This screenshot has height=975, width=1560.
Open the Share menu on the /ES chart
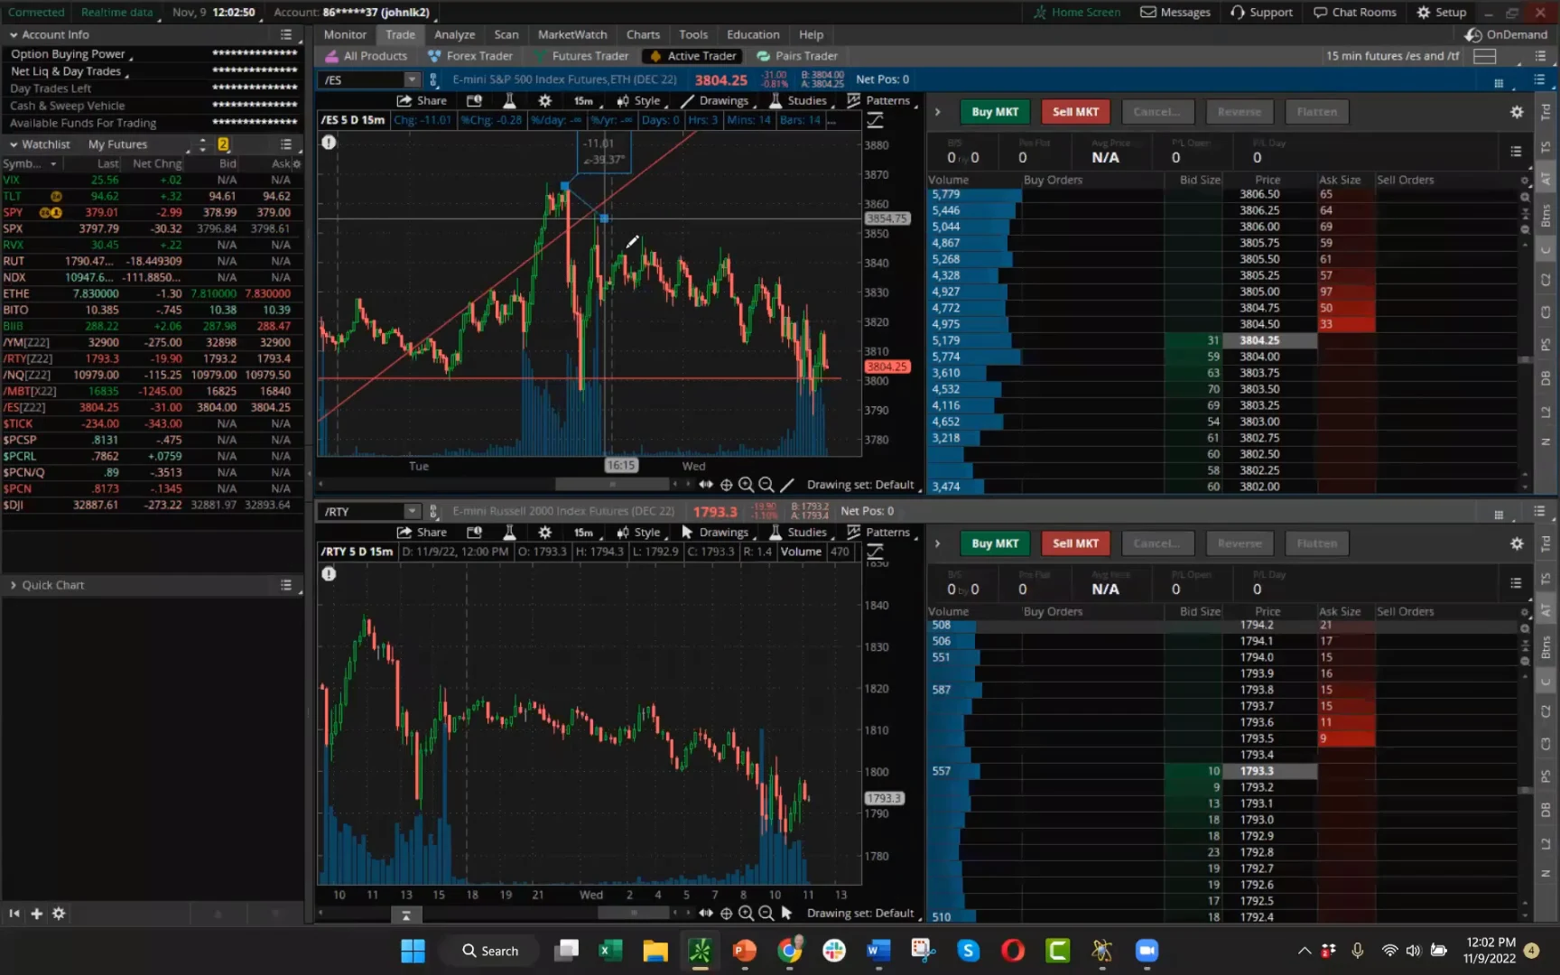(422, 100)
